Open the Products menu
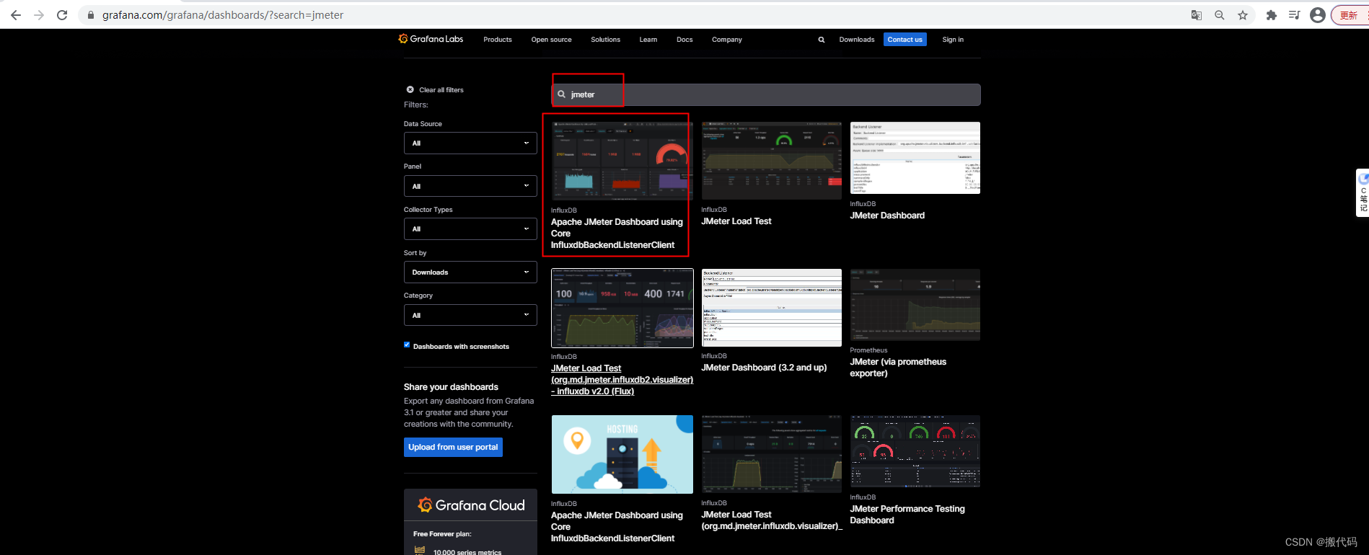This screenshot has width=1369, height=555. pyautogui.click(x=498, y=40)
